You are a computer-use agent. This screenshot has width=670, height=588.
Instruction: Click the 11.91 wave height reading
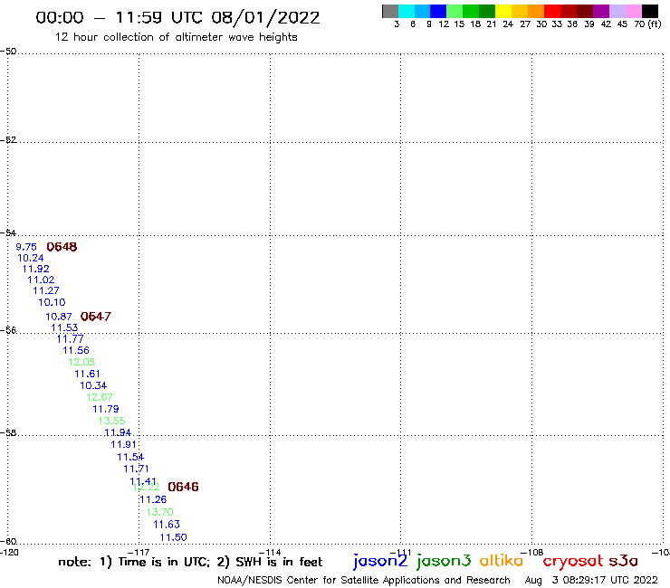pos(123,444)
